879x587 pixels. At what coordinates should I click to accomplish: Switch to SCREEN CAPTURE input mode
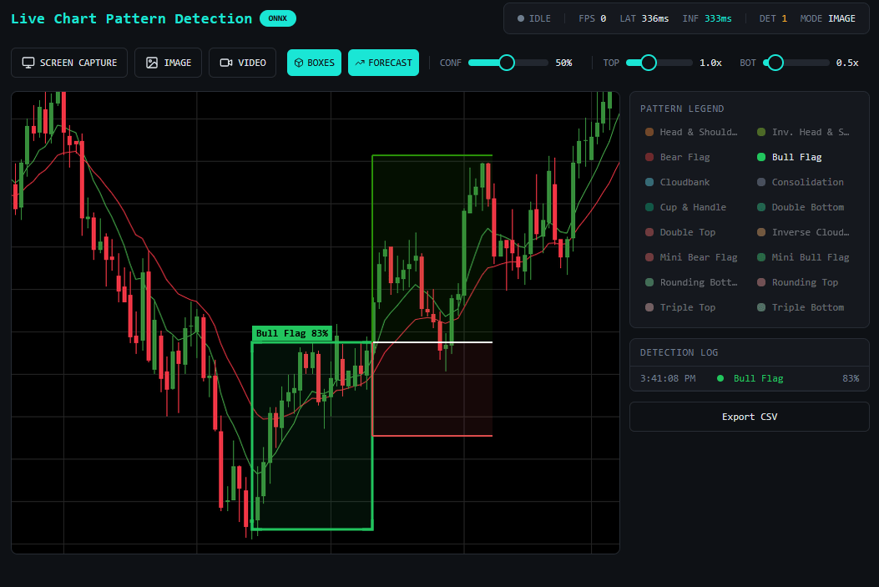[69, 63]
